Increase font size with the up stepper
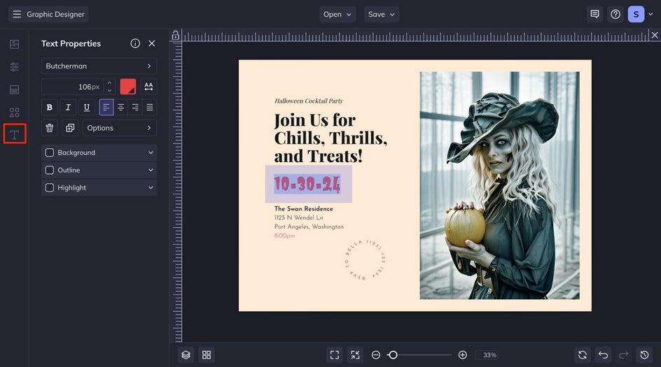The height and width of the screenshot is (367, 661). (x=110, y=83)
